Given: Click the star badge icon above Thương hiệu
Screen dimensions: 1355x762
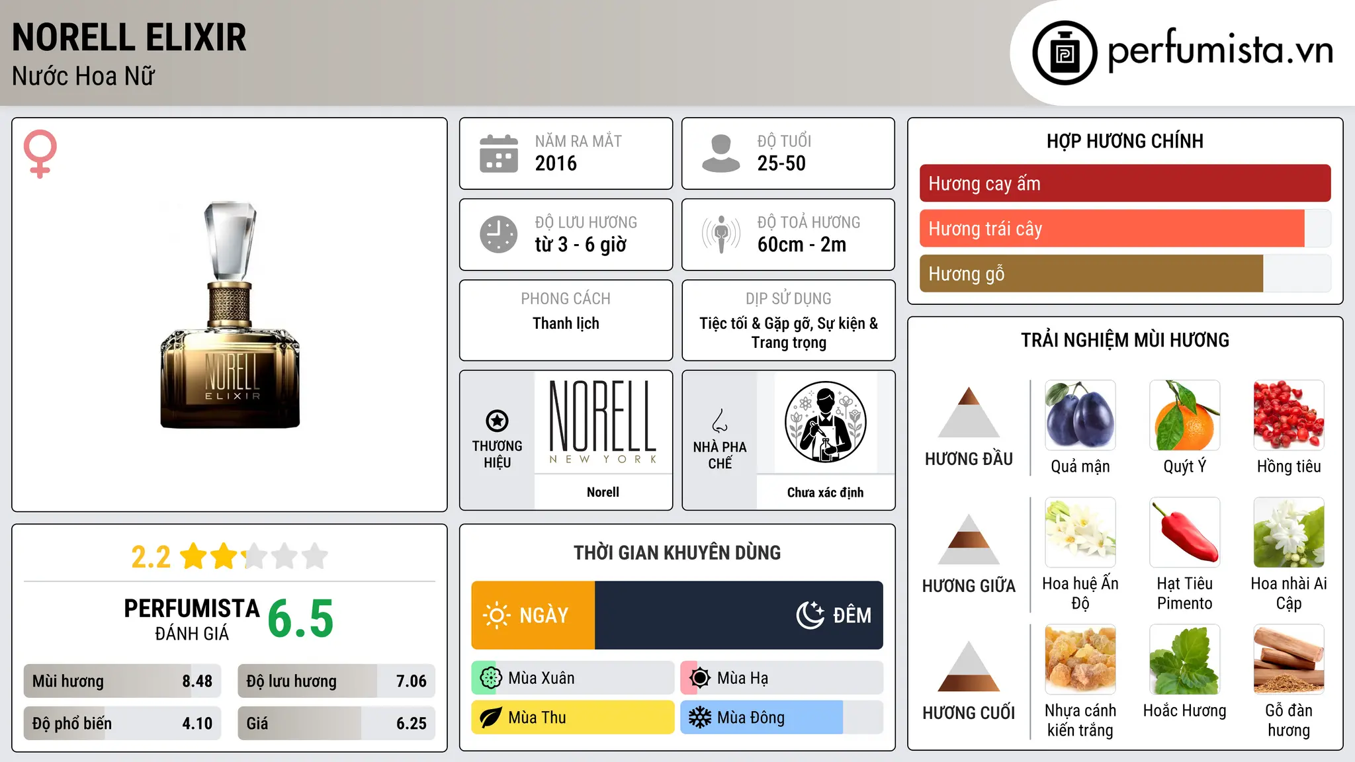Looking at the screenshot, I should click(497, 421).
